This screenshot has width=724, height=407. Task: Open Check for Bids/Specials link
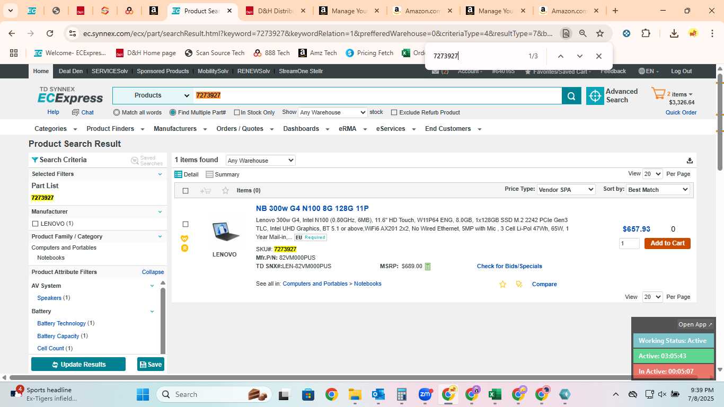[x=509, y=267]
